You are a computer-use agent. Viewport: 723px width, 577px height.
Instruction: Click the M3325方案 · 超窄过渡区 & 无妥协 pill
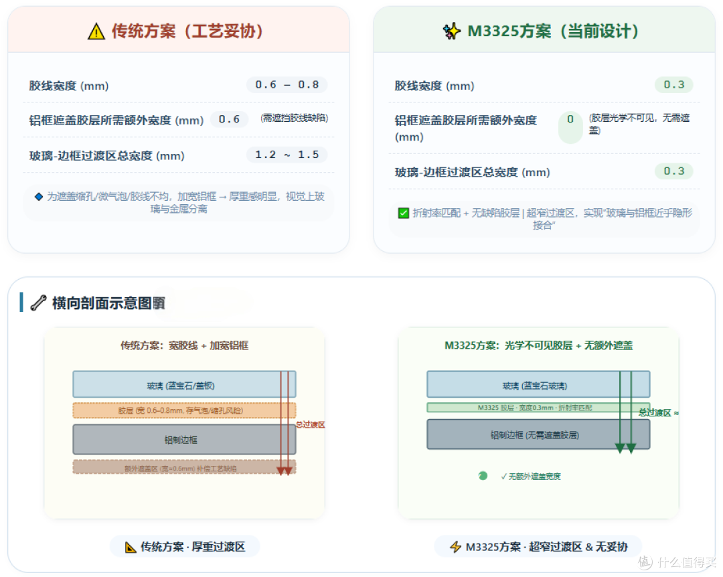tap(538, 547)
